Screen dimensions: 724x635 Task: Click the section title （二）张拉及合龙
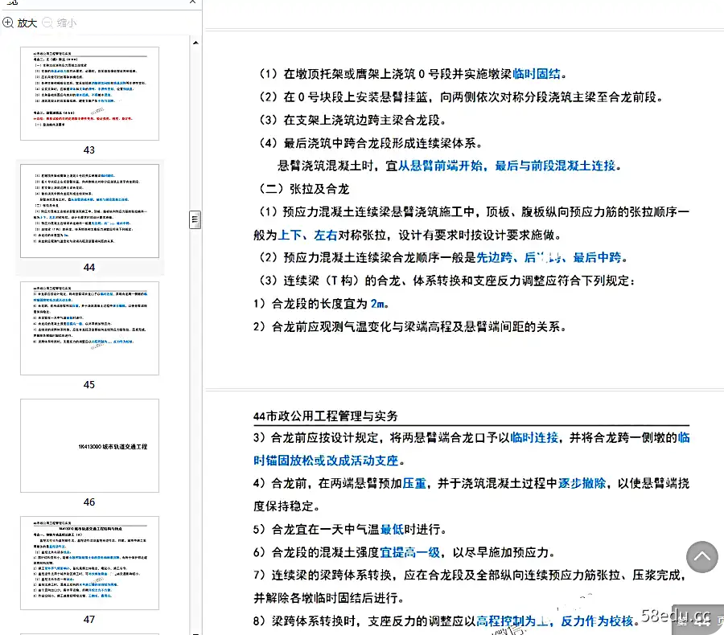[304, 189]
